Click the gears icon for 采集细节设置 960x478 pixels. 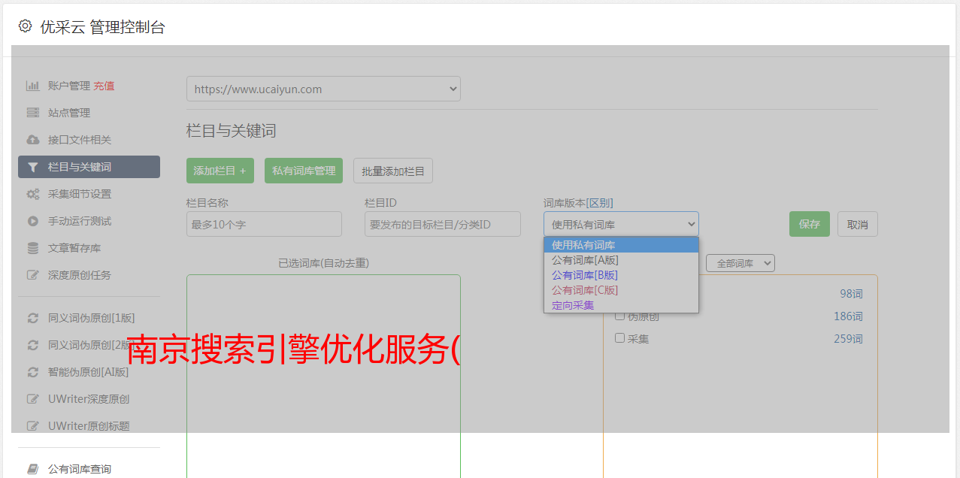tap(32, 194)
